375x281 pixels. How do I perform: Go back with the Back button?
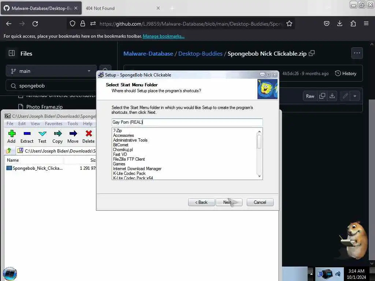pyautogui.click(x=201, y=202)
